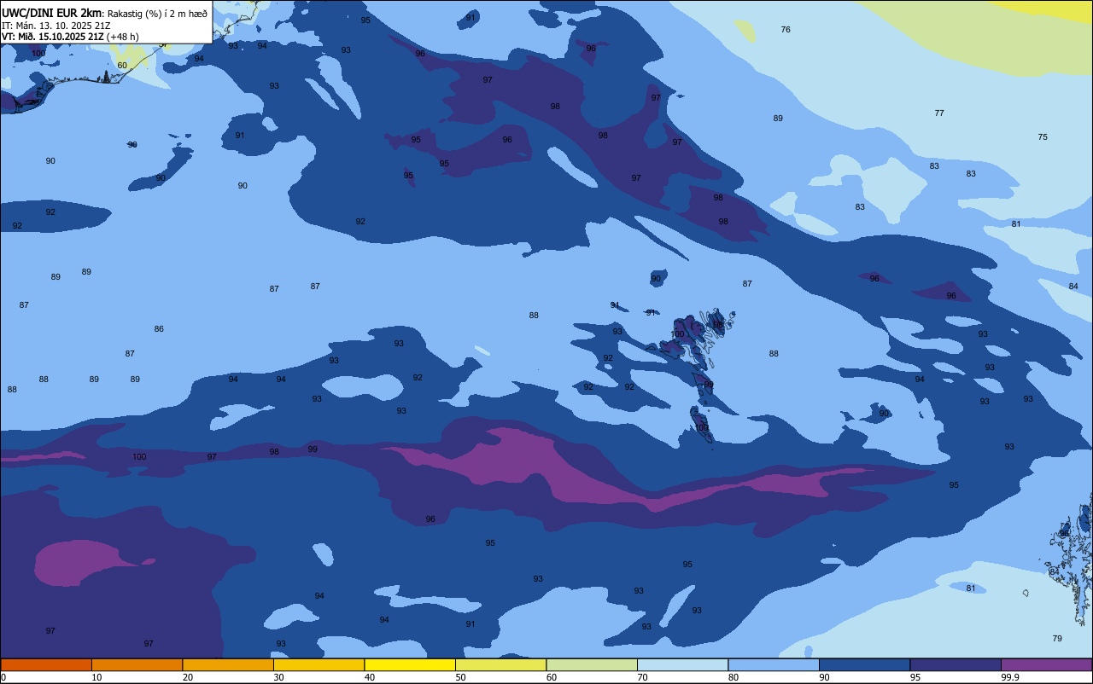The height and width of the screenshot is (684, 1093).
Task: Pick the 95–99.9 dark indigo legend swatch
Action: coord(956,664)
